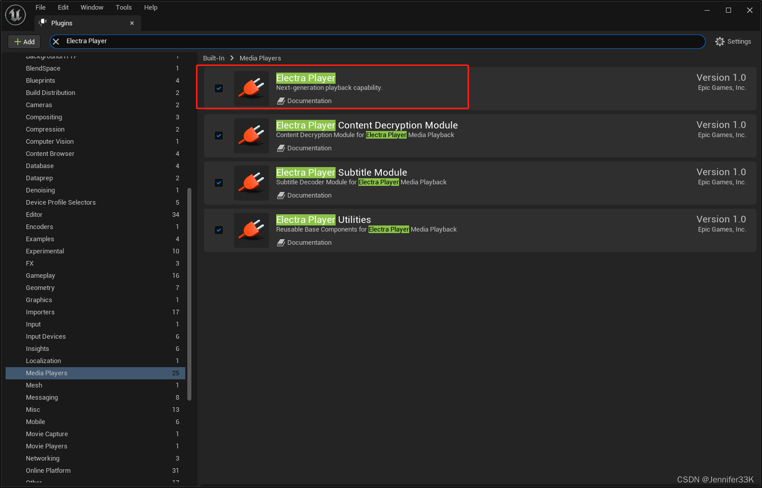Open Documentation for Subtitle Module

pos(304,196)
